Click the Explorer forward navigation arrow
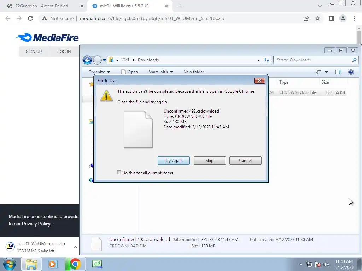The width and height of the screenshot is (362, 271). (98, 60)
